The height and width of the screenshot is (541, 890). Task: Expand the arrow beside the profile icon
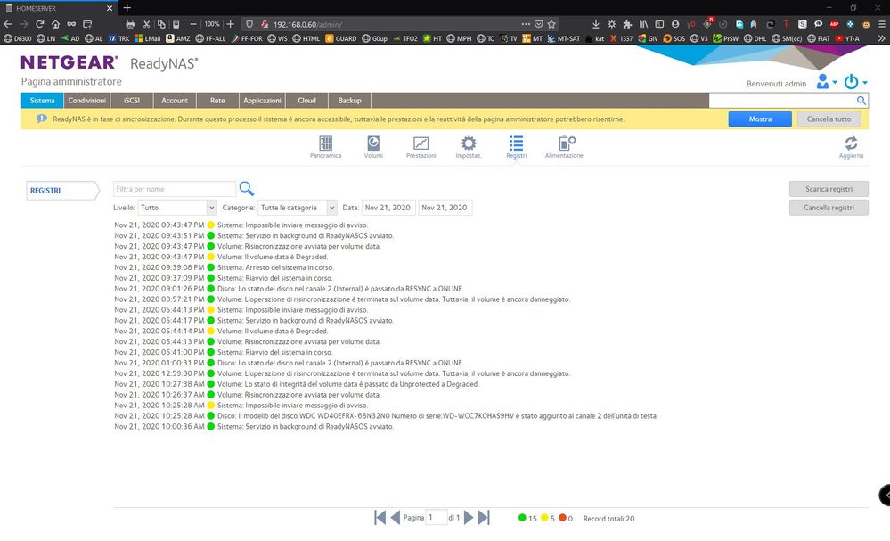tap(833, 81)
